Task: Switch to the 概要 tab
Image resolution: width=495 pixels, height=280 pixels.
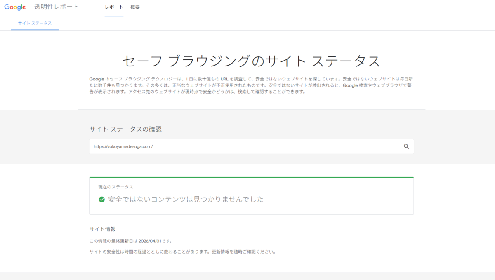Action: click(135, 7)
